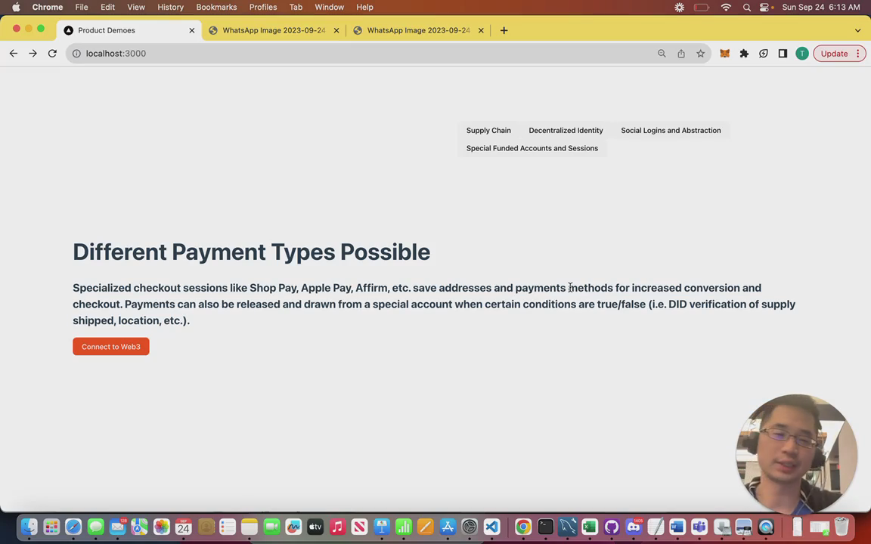Image resolution: width=871 pixels, height=544 pixels.
Task: Open Mail from the Dock
Action: tap(117, 526)
